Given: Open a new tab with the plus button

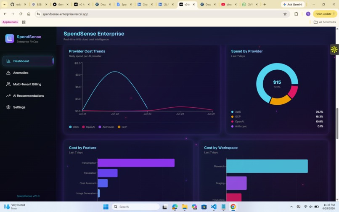Looking at the screenshot, I should coord(265,4).
